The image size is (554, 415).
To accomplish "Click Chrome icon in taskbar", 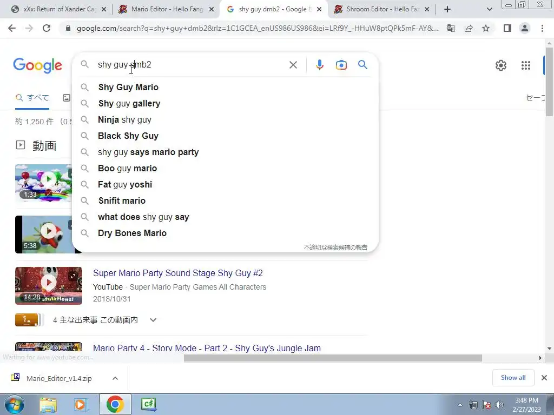I will coord(115,404).
